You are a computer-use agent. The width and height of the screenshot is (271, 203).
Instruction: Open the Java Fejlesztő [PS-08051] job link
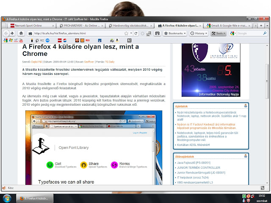click(x=194, y=162)
